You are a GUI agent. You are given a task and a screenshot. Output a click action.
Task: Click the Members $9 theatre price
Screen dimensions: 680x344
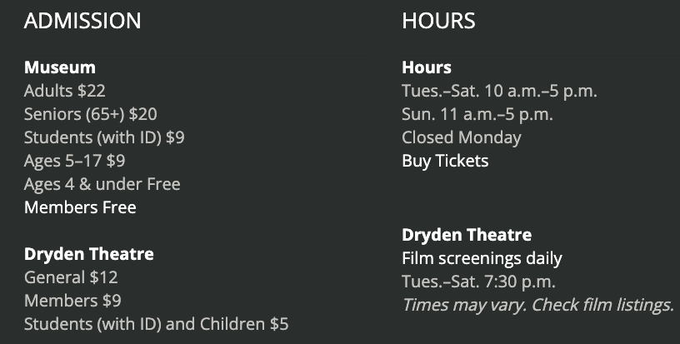click(x=72, y=301)
